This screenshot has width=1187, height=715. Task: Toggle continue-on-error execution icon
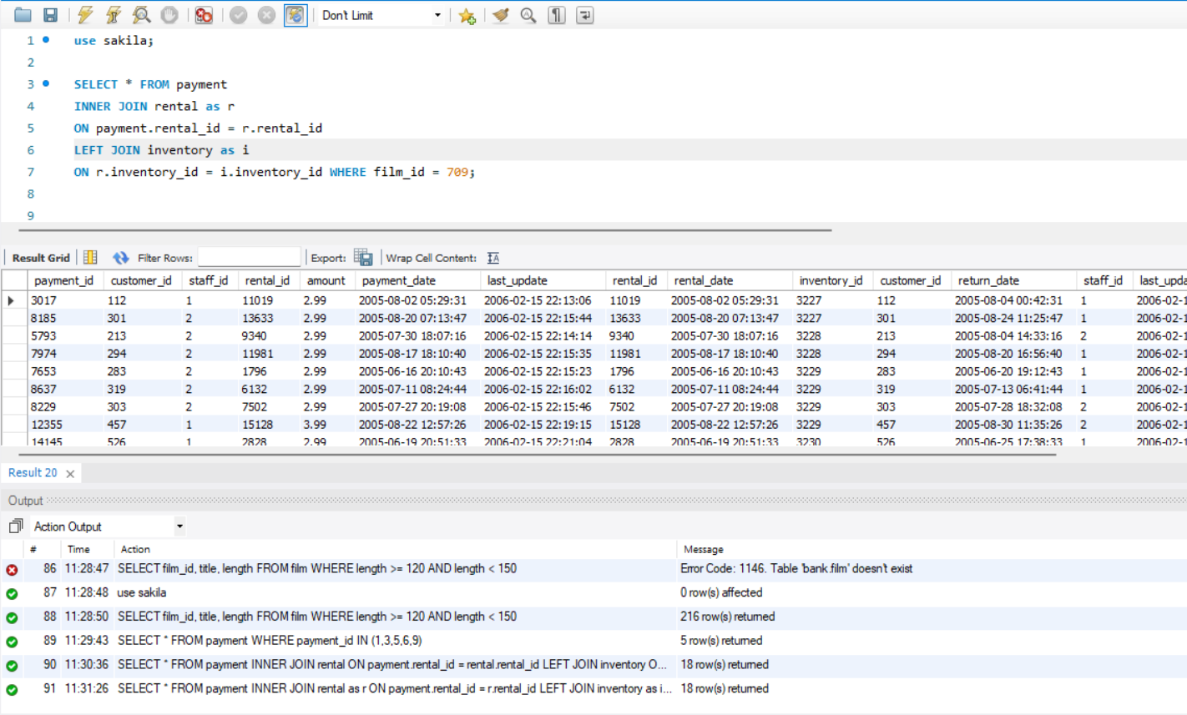coord(204,15)
